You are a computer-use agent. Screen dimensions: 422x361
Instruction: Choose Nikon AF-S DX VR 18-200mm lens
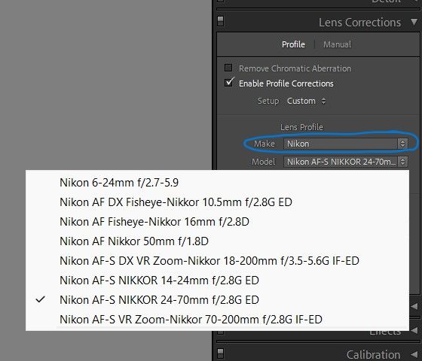click(218, 261)
